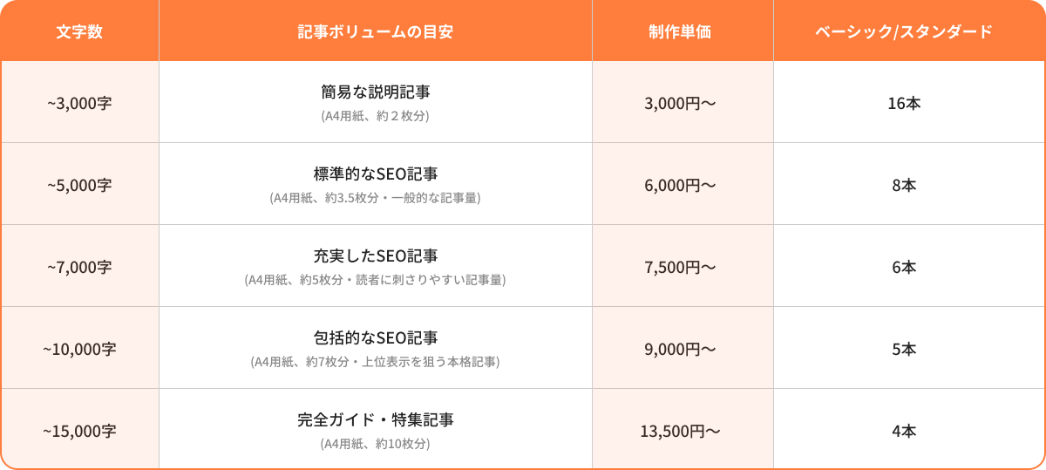Click the 包括的なSEO記事 title text
1046x470 pixels.
375,337
